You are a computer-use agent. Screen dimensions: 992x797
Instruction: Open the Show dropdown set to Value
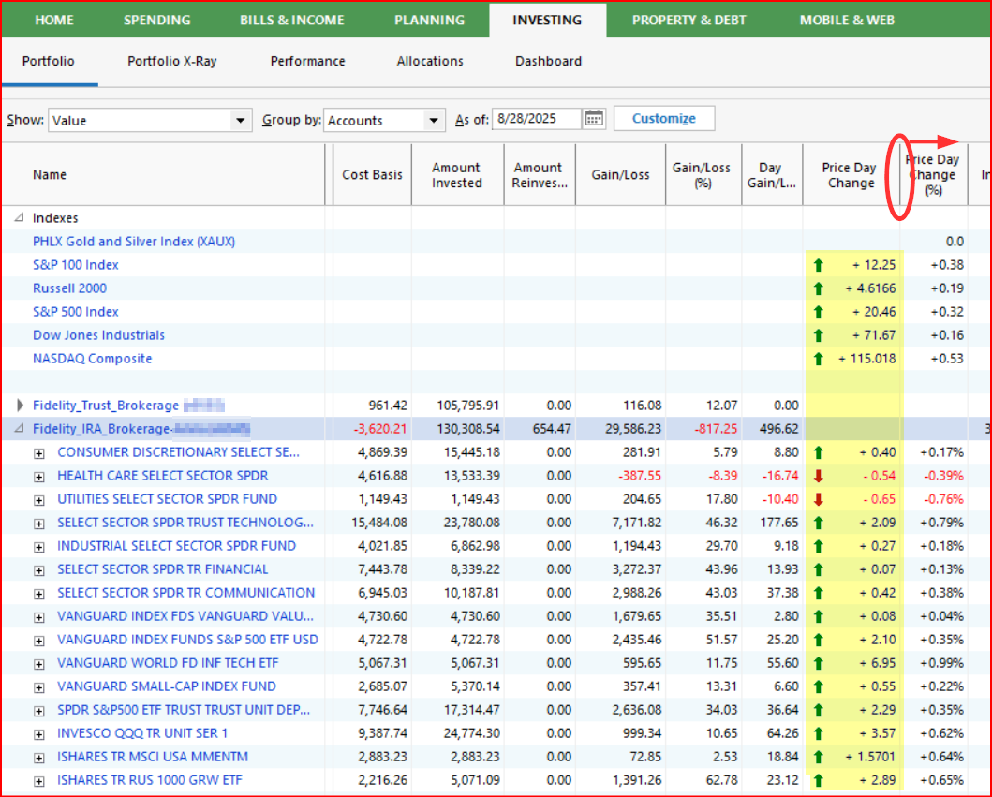click(242, 120)
